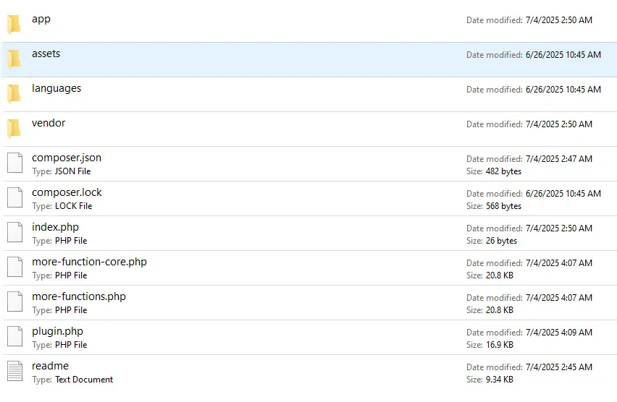This screenshot has height=402, width=617.
Task: Click the assets folder icon
Action: (14, 59)
